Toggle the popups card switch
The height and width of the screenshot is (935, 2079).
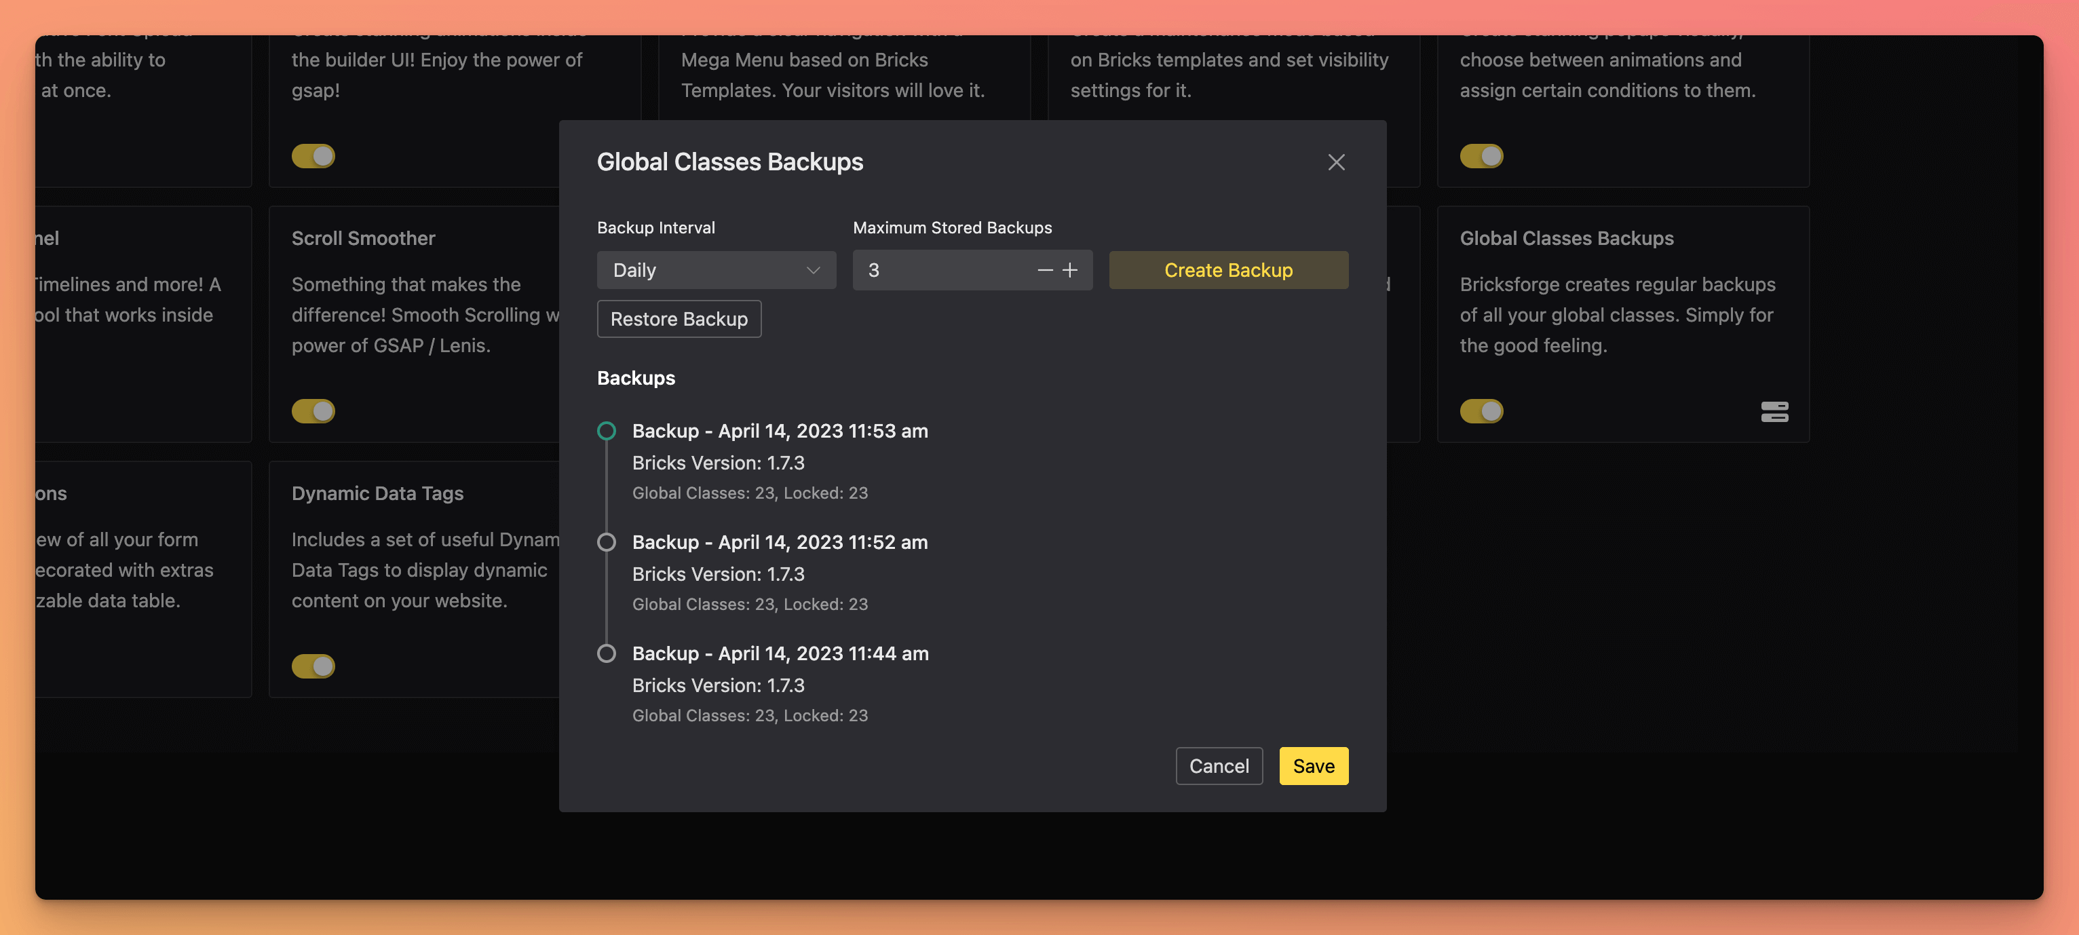[1481, 155]
